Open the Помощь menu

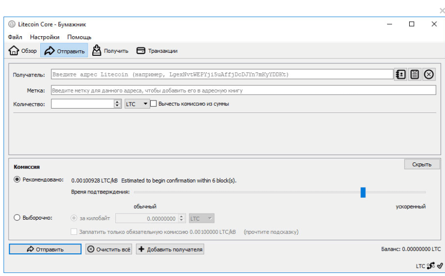pos(79,37)
